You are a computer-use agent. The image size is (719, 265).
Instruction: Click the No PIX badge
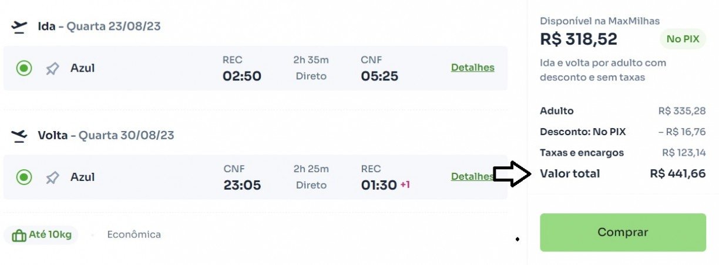[x=683, y=39]
